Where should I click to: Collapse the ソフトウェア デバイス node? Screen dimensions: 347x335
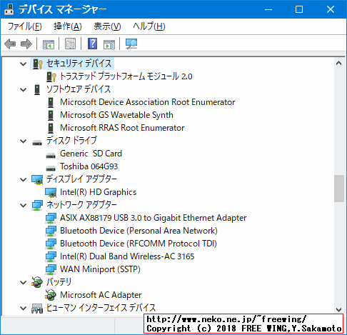tap(23, 90)
